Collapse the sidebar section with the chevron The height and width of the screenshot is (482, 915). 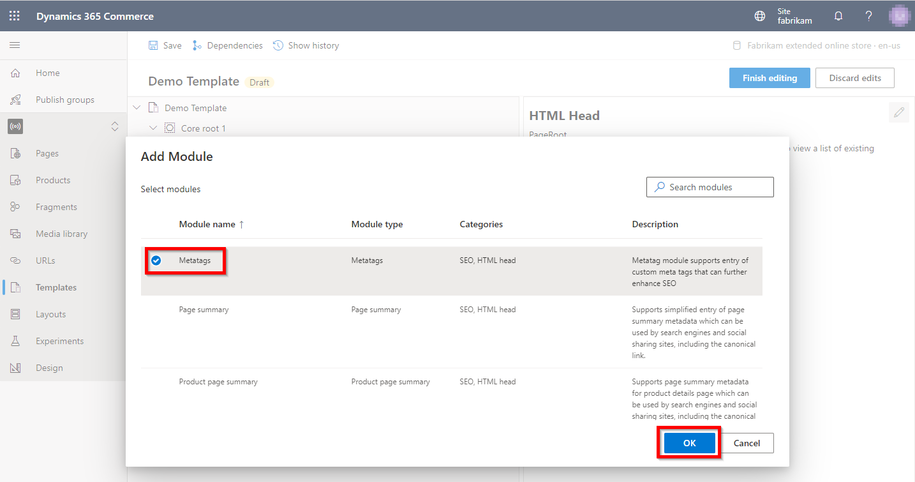click(115, 126)
